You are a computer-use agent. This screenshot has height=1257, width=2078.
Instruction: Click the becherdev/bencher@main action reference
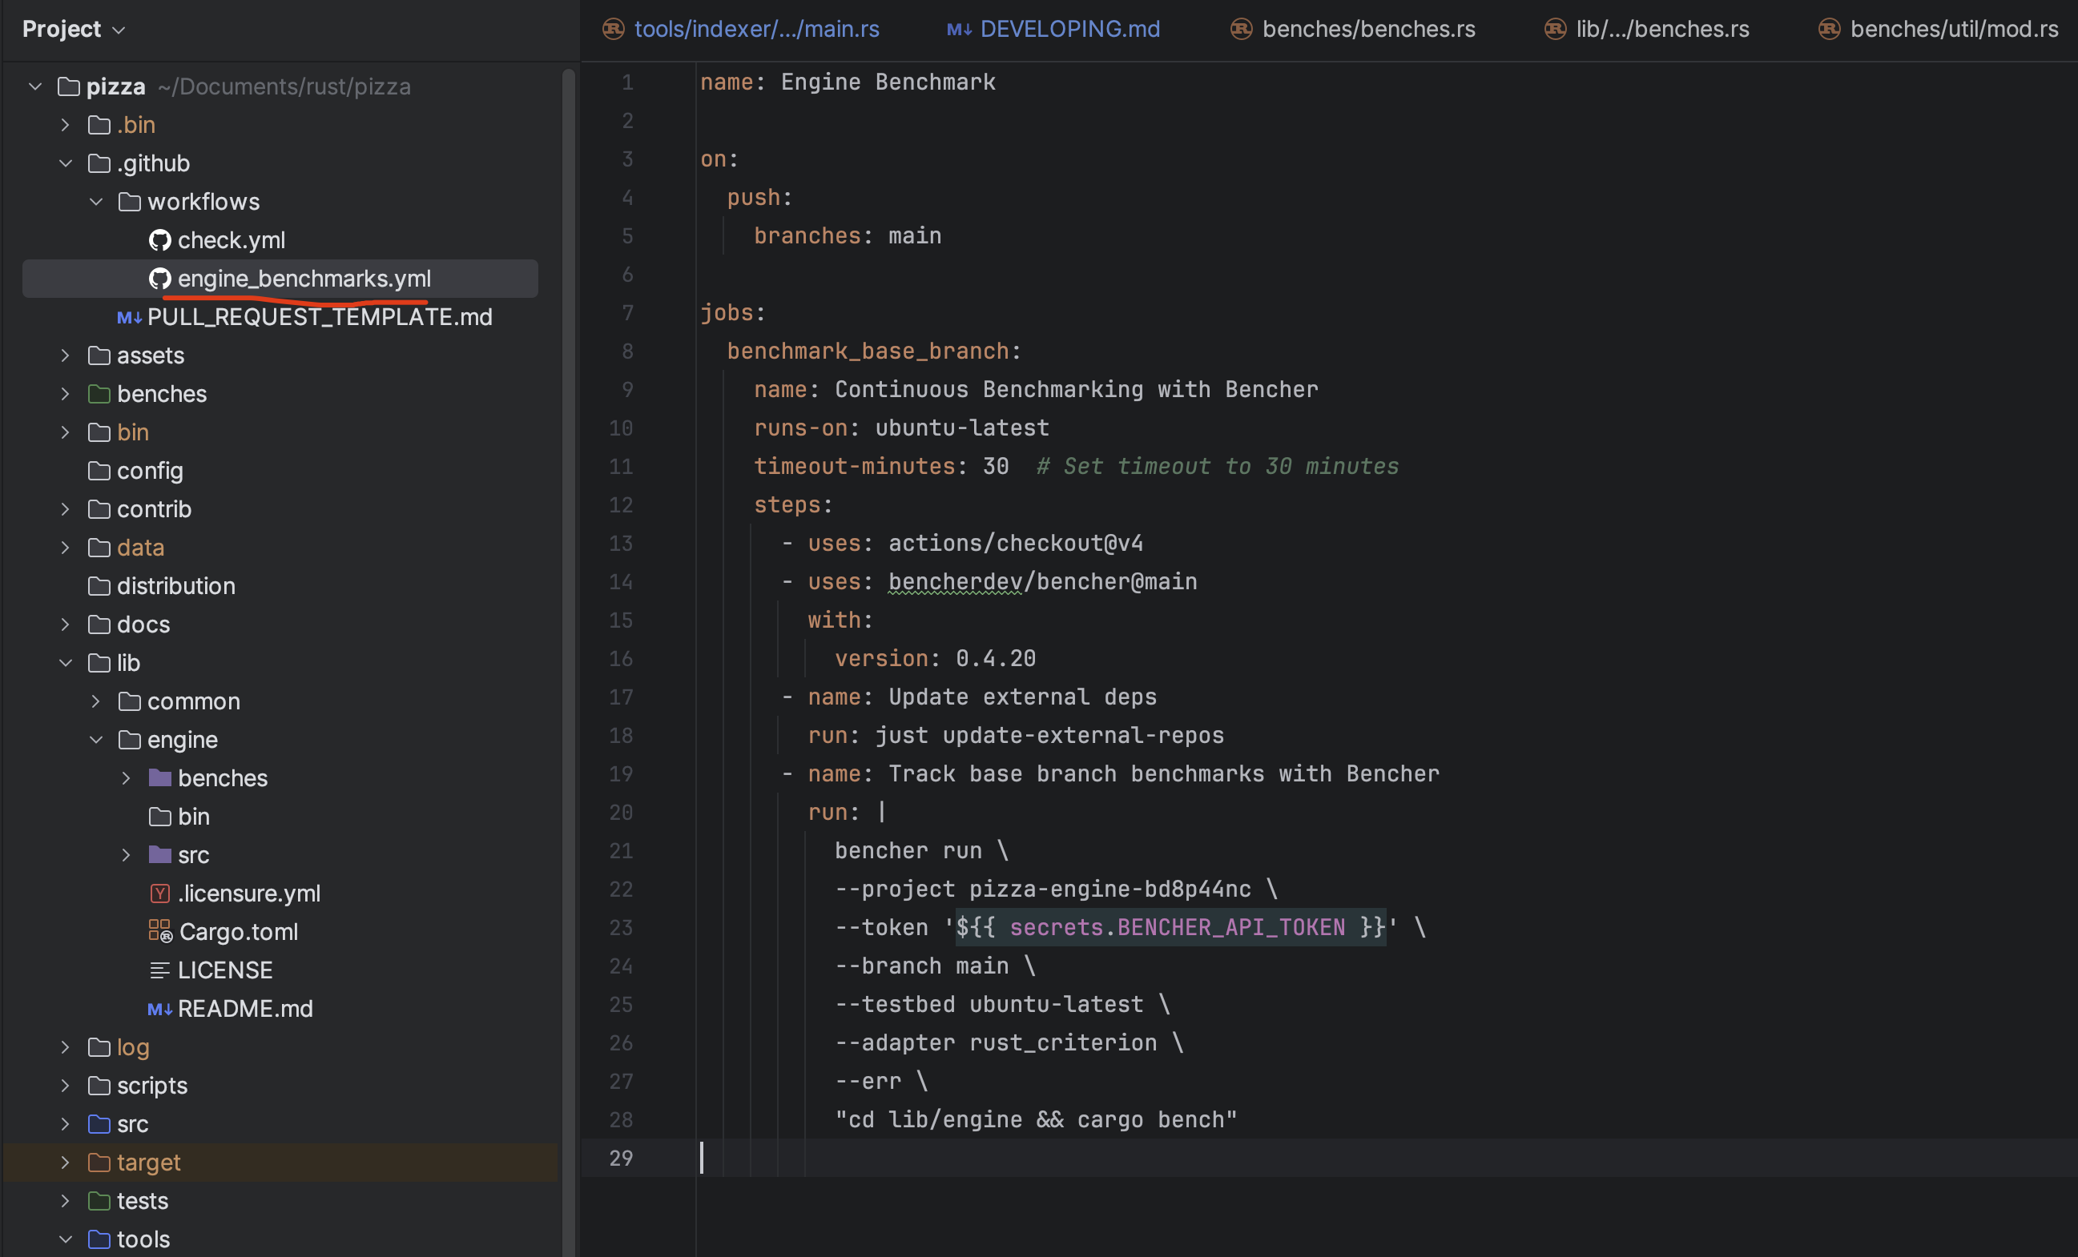[x=1042, y=582]
